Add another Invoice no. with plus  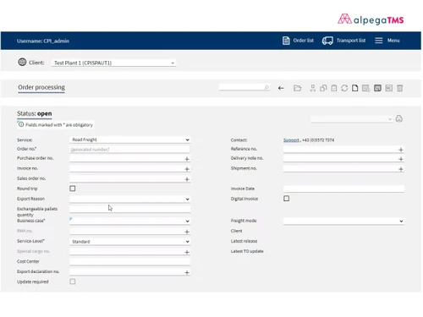187,169
